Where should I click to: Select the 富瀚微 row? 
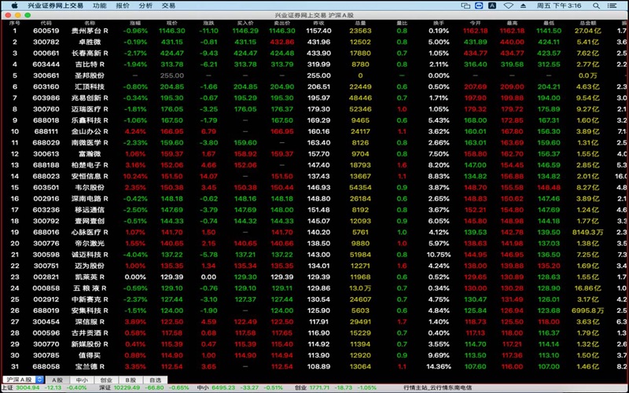[314, 154]
